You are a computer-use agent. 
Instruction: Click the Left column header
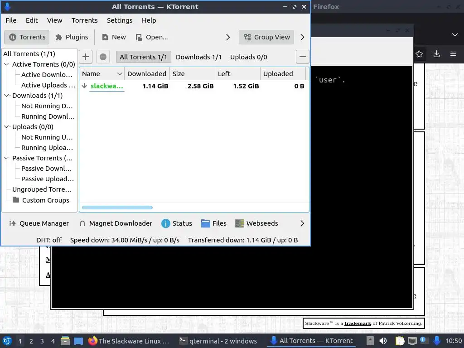click(x=237, y=74)
